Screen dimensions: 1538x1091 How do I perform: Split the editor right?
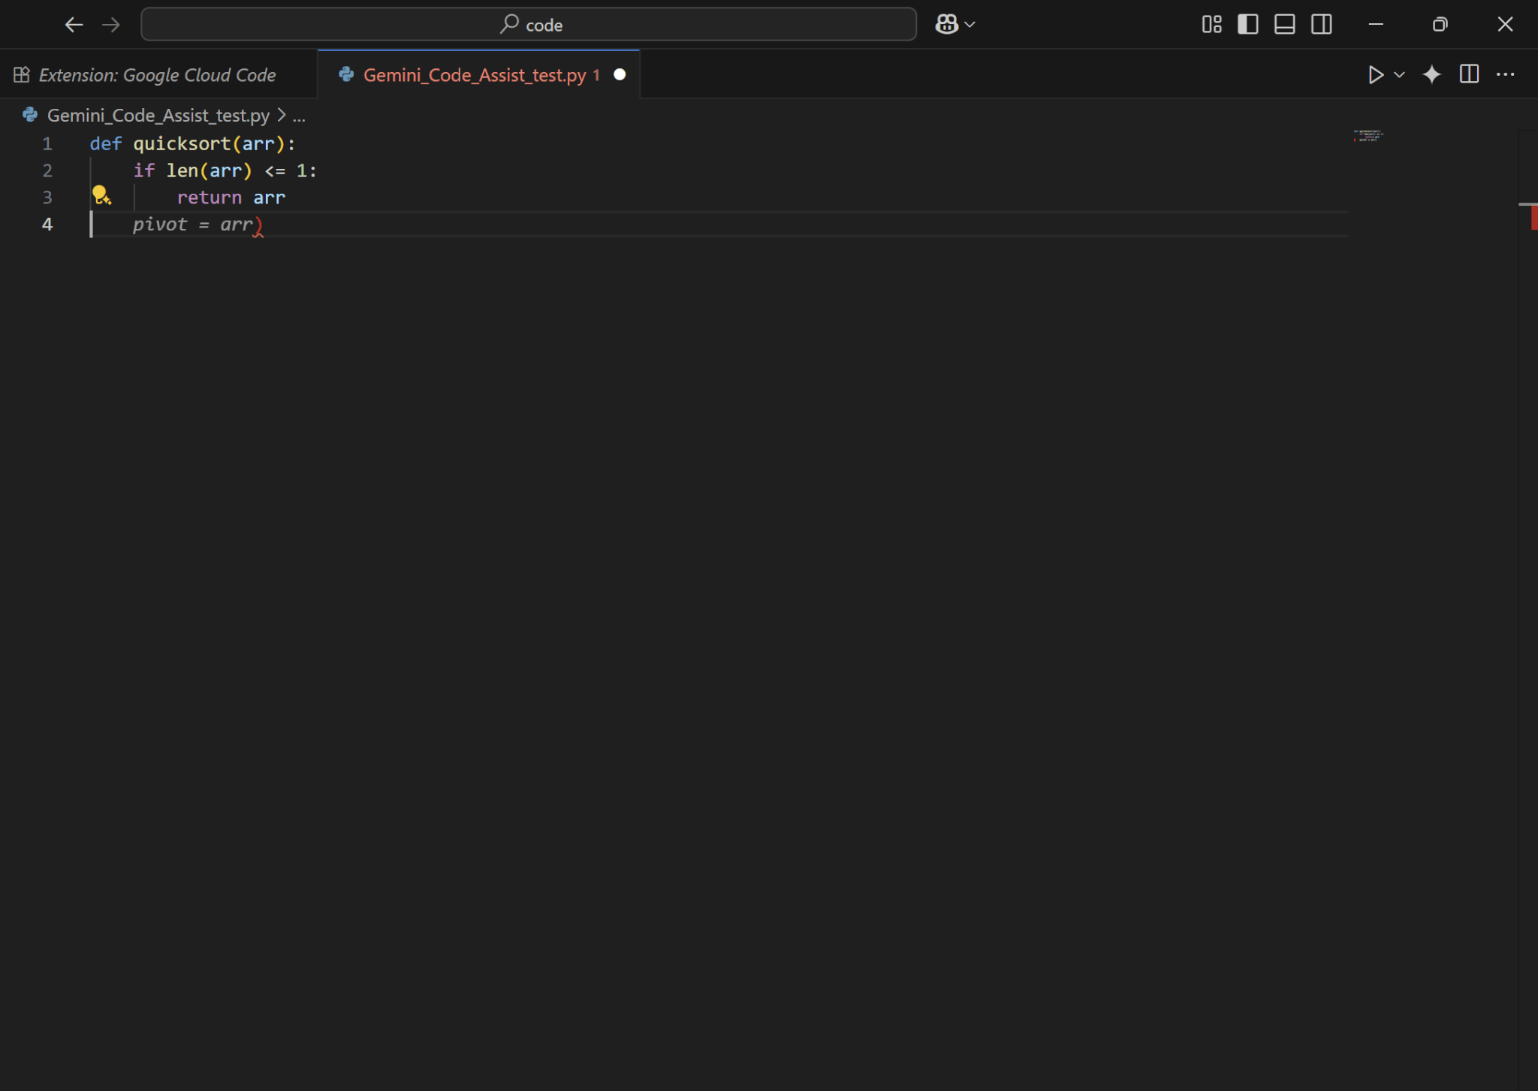(x=1469, y=74)
